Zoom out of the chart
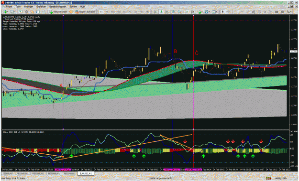Screen dimensions: 299x181 tap(179, 12)
